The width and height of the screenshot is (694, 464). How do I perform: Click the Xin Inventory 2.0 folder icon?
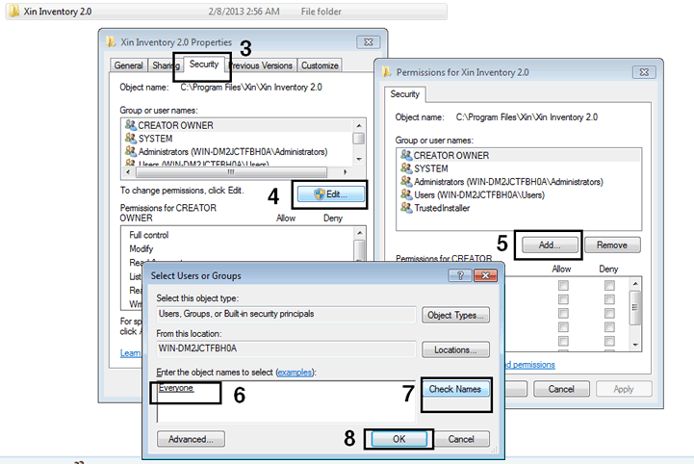pos(13,11)
